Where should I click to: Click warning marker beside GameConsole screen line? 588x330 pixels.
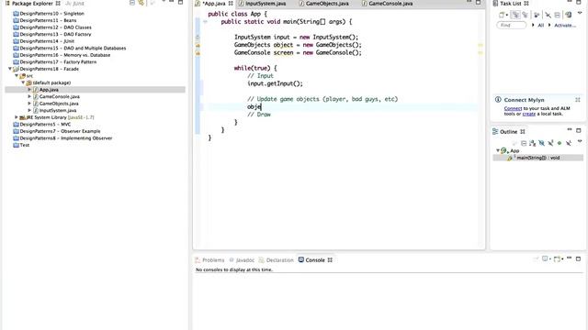pos(198,53)
